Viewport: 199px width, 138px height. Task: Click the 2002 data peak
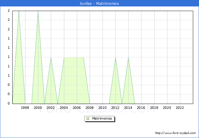(x=51, y=57)
